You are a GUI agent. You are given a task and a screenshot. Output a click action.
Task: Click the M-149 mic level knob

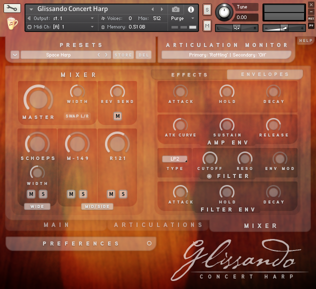(77, 144)
